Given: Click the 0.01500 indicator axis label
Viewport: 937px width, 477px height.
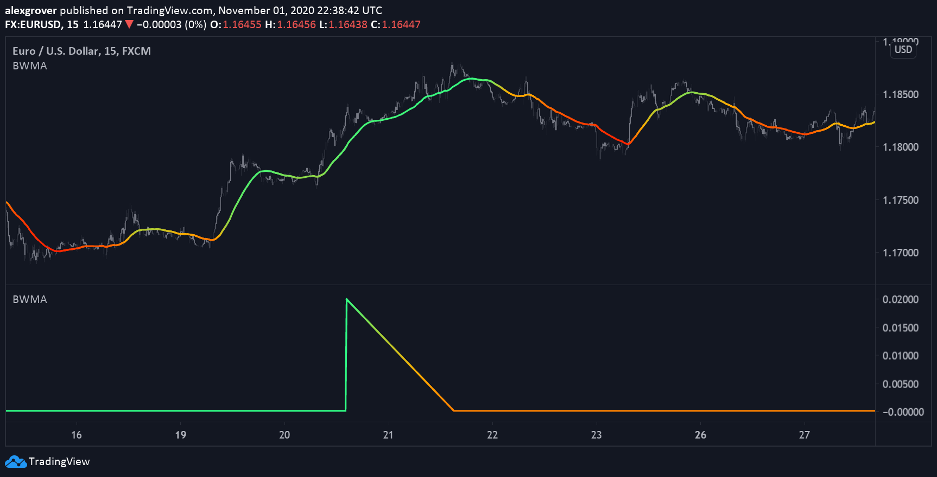Looking at the screenshot, I should (901, 327).
